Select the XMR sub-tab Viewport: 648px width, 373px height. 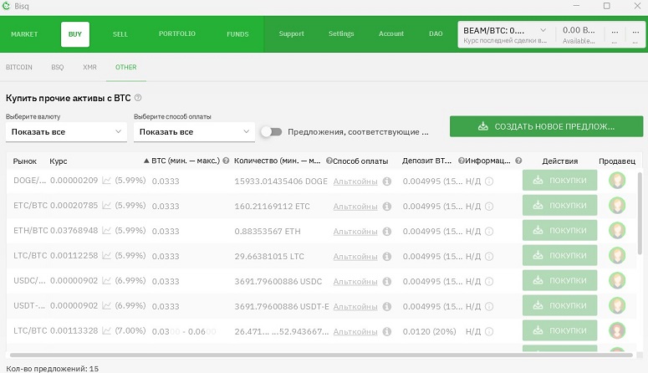click(89, 67)
